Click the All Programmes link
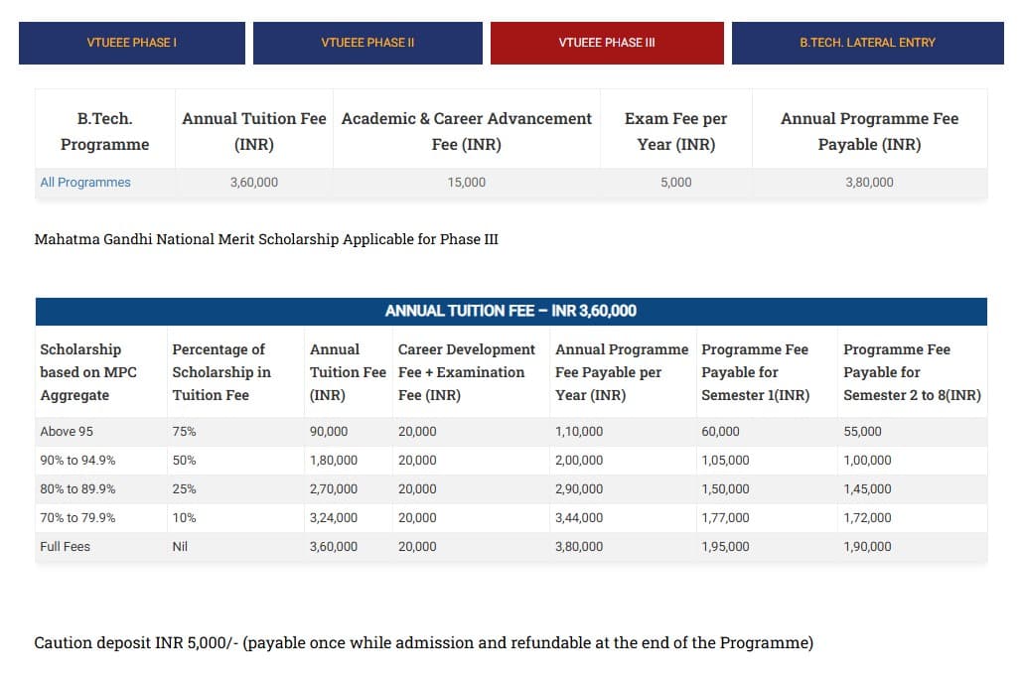This screenshot has height=680, width=1021. [85, 183]
